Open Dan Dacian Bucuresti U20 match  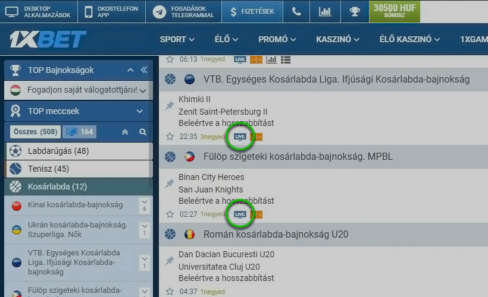(226, 254)
